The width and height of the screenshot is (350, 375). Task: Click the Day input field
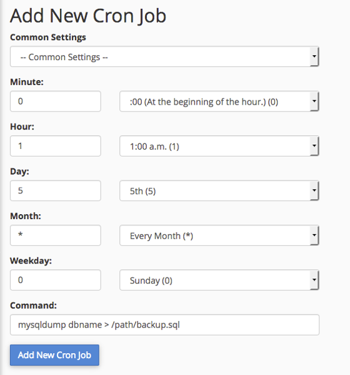56,190
